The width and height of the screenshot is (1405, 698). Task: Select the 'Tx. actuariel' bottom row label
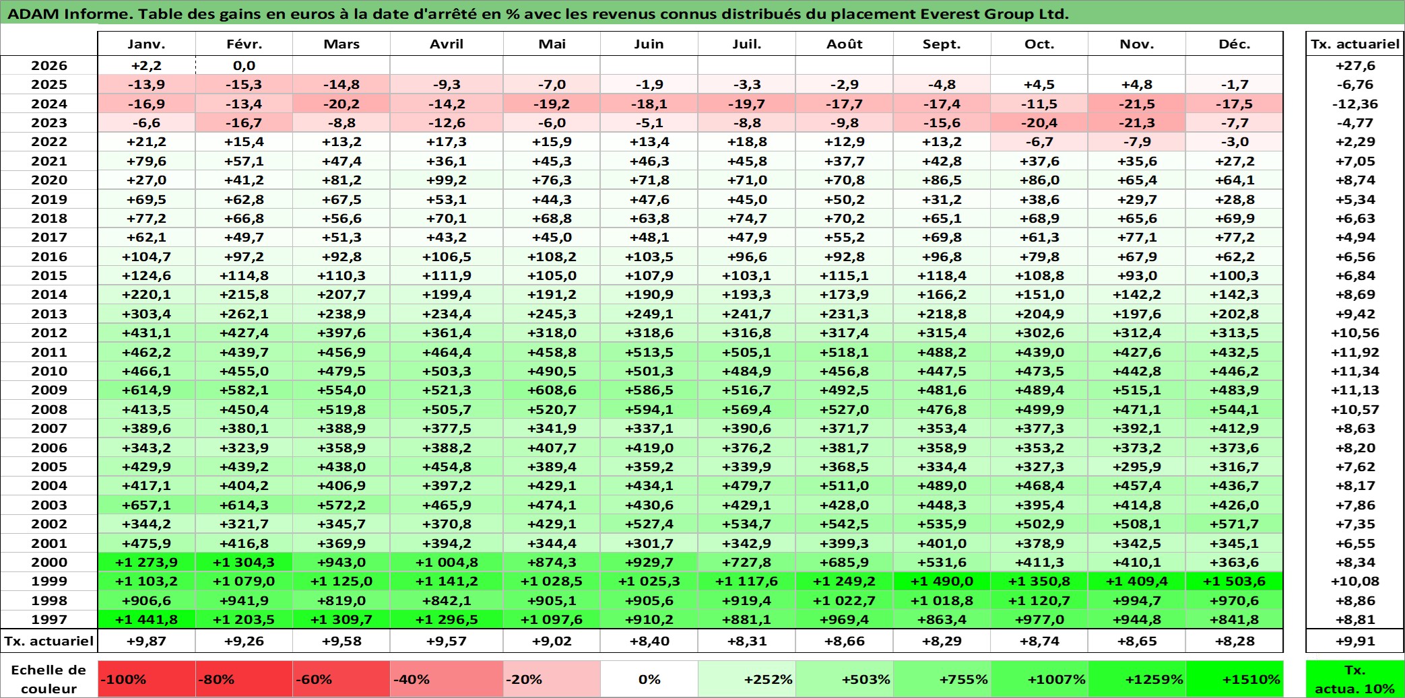click(x=49, y=641)
